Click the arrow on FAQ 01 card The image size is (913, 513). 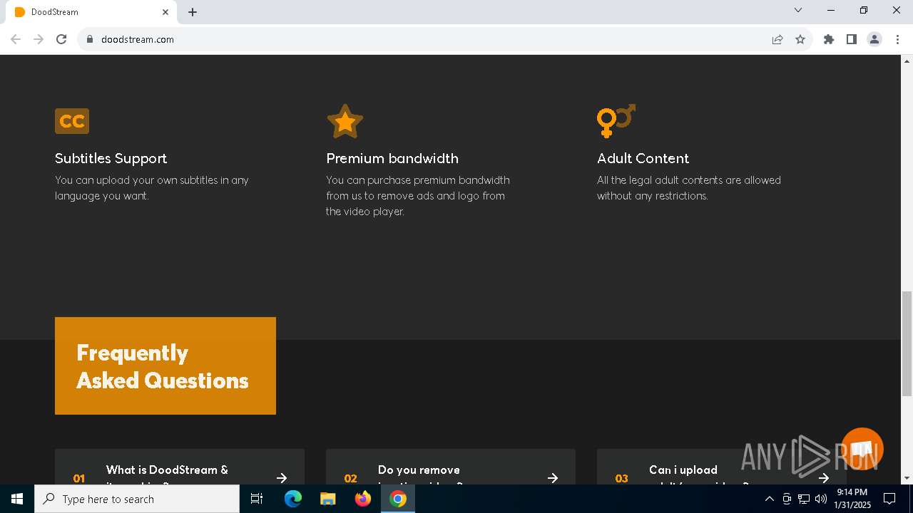pyautogui.click(x=282, y=478)
